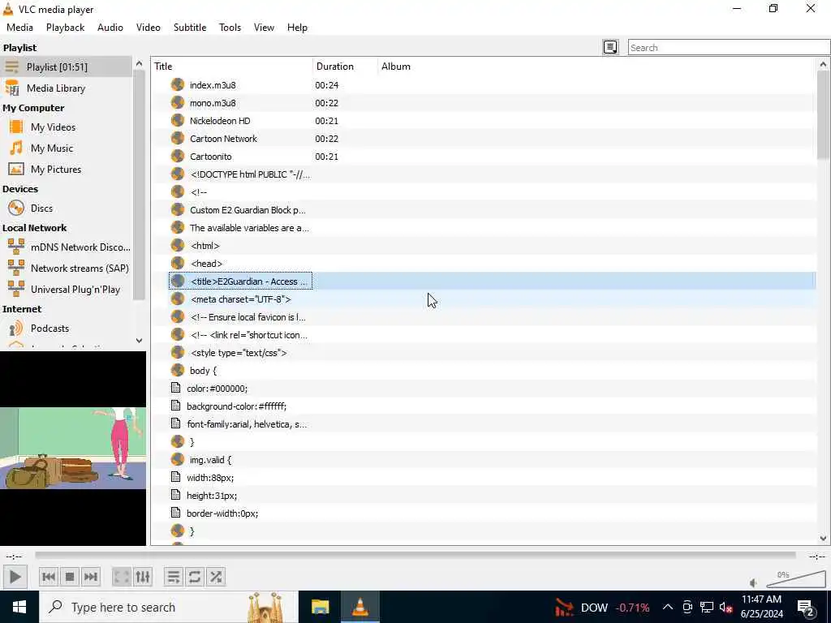Viewport: 831px width, 623px height.
Task: Toggle fullscreen video button
Action: pos(122,577)
